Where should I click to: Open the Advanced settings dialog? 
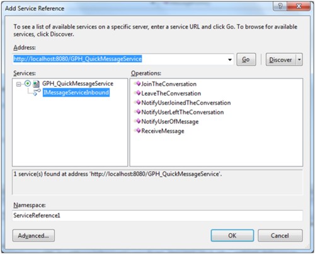coord(33,236)
